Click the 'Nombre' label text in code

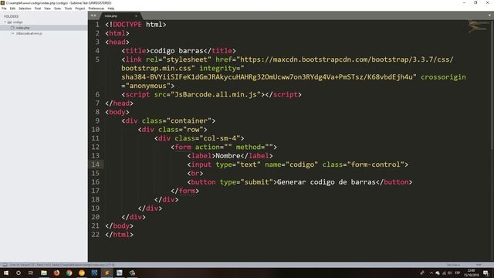(x=228, y=156)
